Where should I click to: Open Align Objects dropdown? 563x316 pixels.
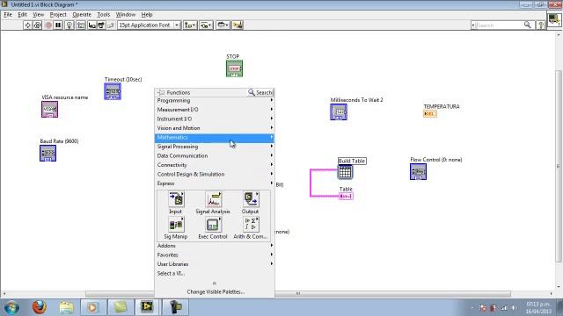click(190, 25)
